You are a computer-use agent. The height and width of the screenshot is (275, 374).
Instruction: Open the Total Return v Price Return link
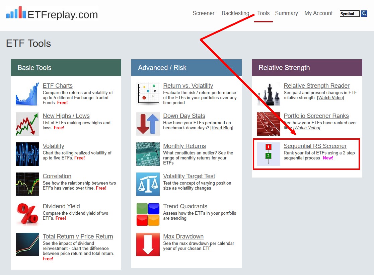[x=78, y=236]
